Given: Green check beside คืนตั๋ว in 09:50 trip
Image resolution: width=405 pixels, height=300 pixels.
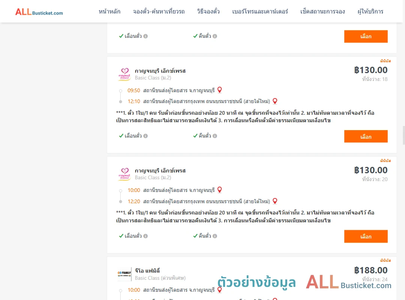Looking at the screenshot, I should point(195,136).
